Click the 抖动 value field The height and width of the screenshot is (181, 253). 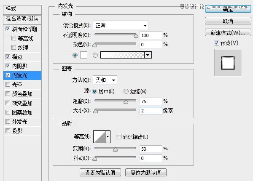point(151,158)
